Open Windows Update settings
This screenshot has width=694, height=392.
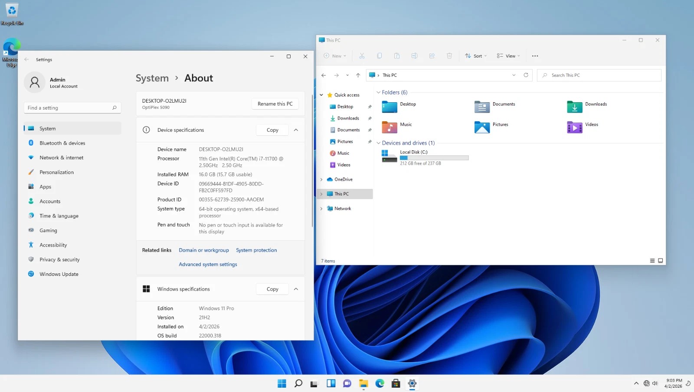click(72, 274)
